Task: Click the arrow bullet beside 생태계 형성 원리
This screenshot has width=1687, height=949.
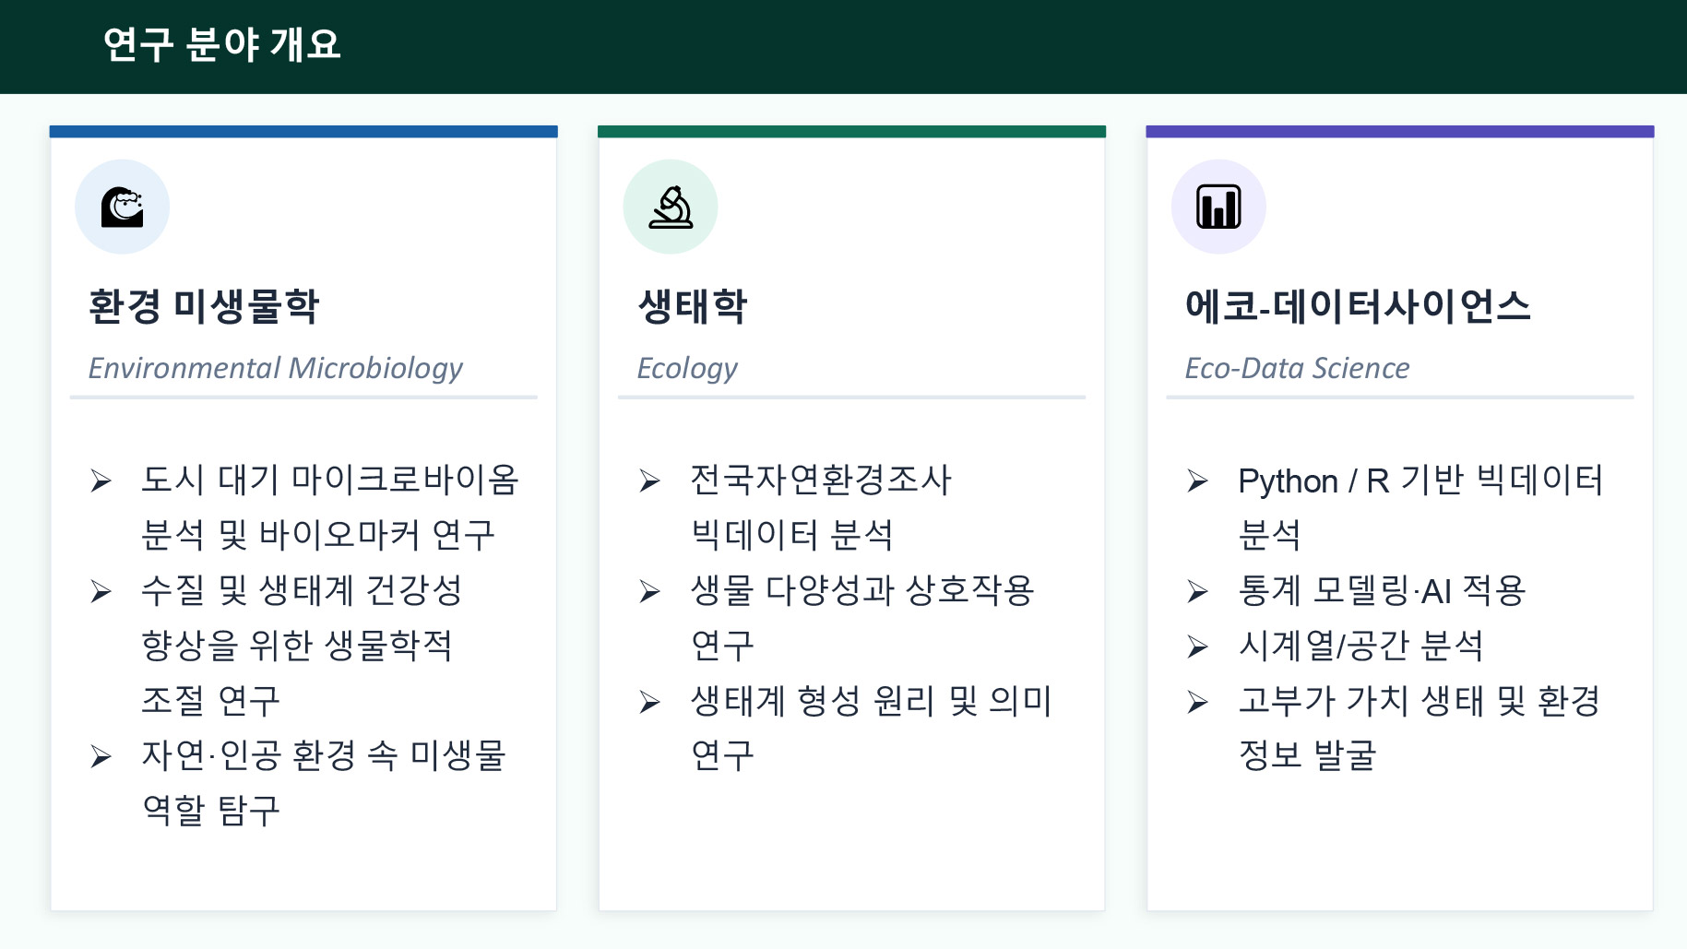Action: tap(649, 703)
